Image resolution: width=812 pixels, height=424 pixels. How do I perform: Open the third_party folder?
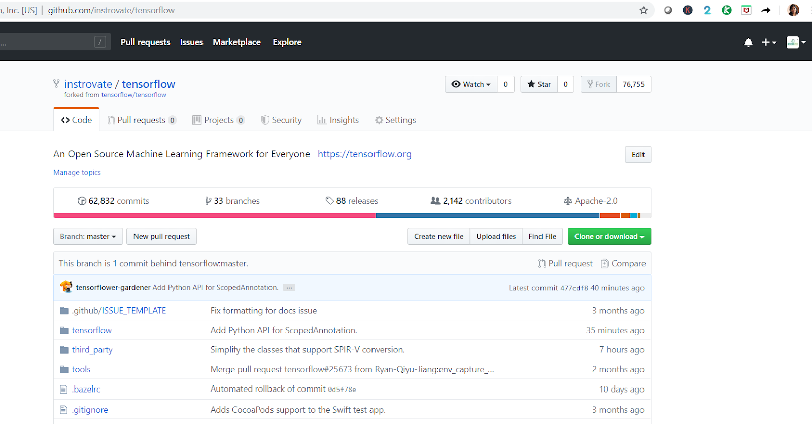(x=92, y=350)
